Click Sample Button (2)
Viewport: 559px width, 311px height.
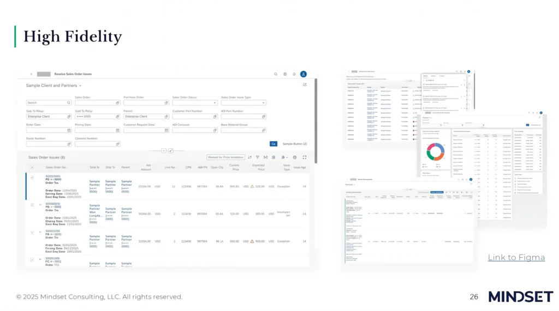click(294, 144)
